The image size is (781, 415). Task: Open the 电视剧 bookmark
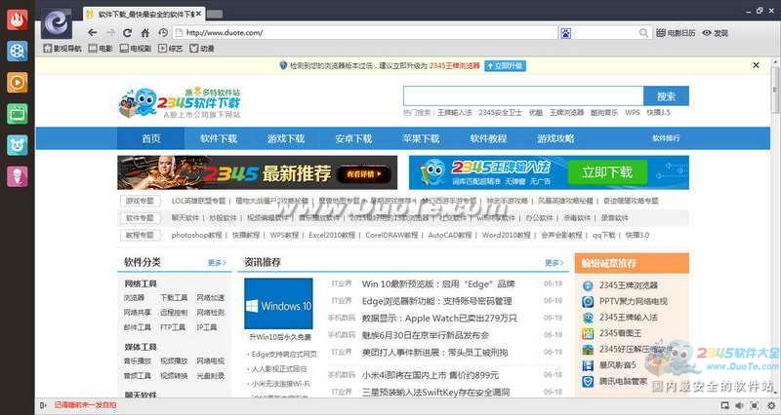click(136, 48)
